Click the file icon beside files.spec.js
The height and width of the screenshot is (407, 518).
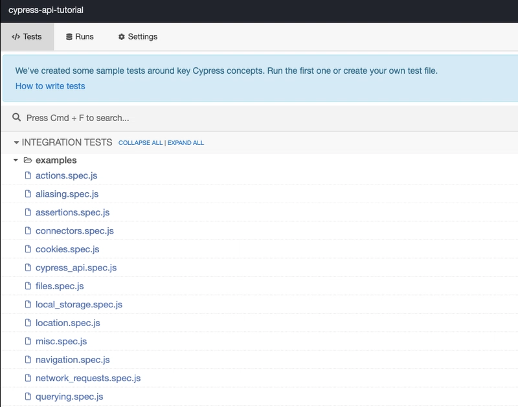click(x=28, y=286)
